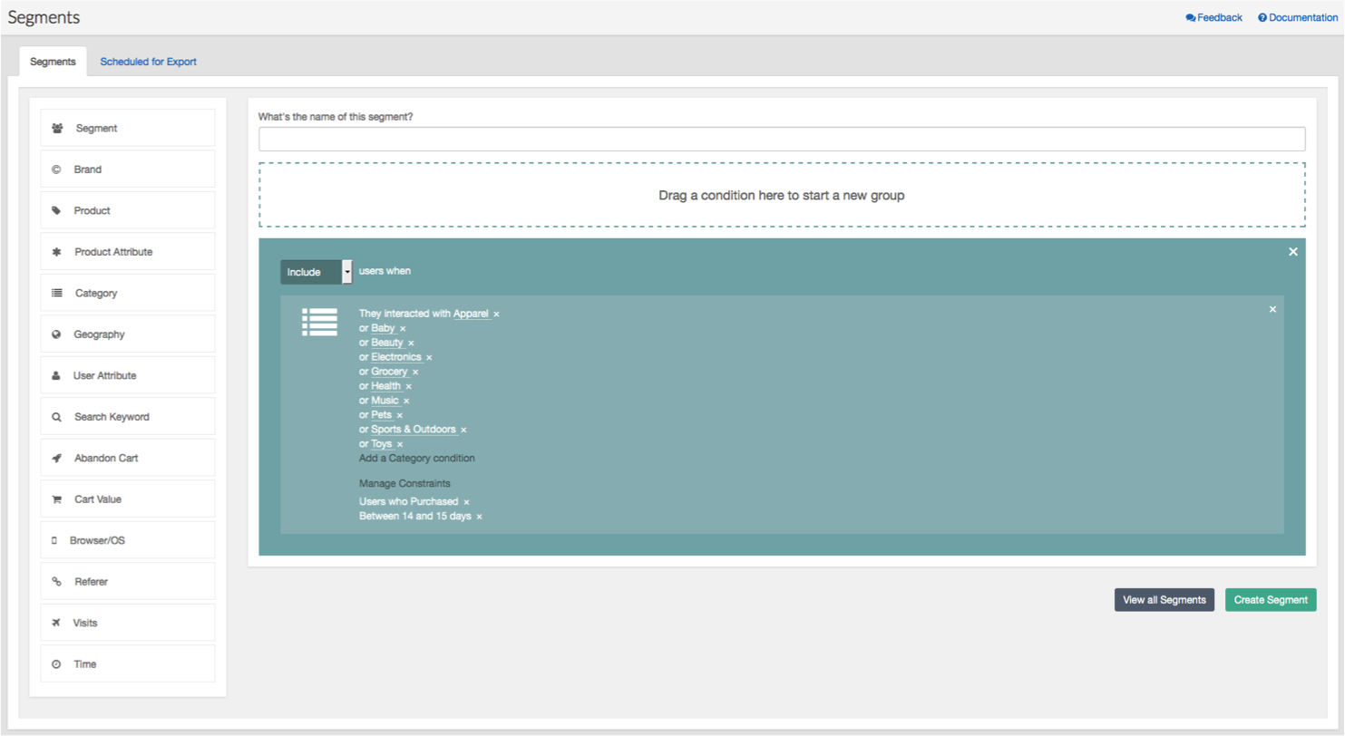Remove Beauty category with its x

(x=411, y=344)
